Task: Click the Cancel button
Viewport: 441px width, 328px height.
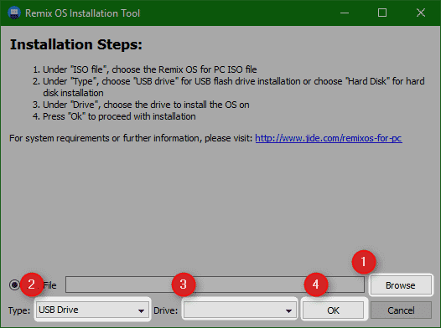Action: [401, 310]
